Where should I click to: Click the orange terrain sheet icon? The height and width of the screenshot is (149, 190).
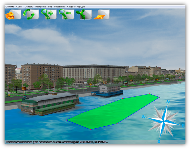[x=102, y=14]
